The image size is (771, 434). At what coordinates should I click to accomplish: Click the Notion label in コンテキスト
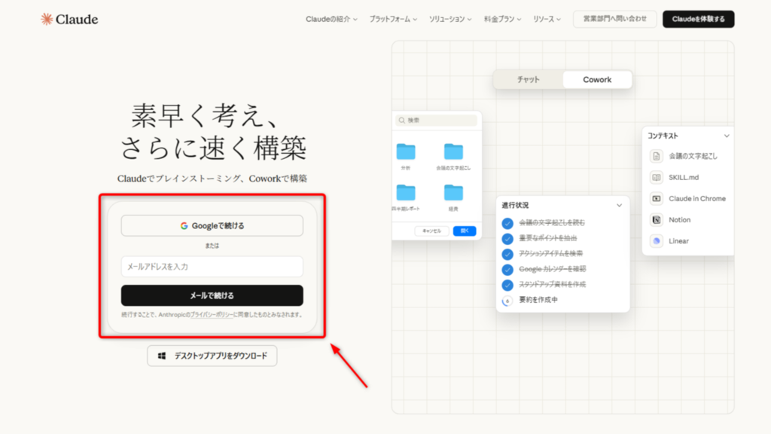[x=680, y=220]
